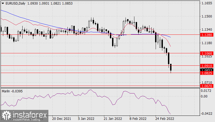Select the red 1.1280 price level tag

[x=207, y=35]
